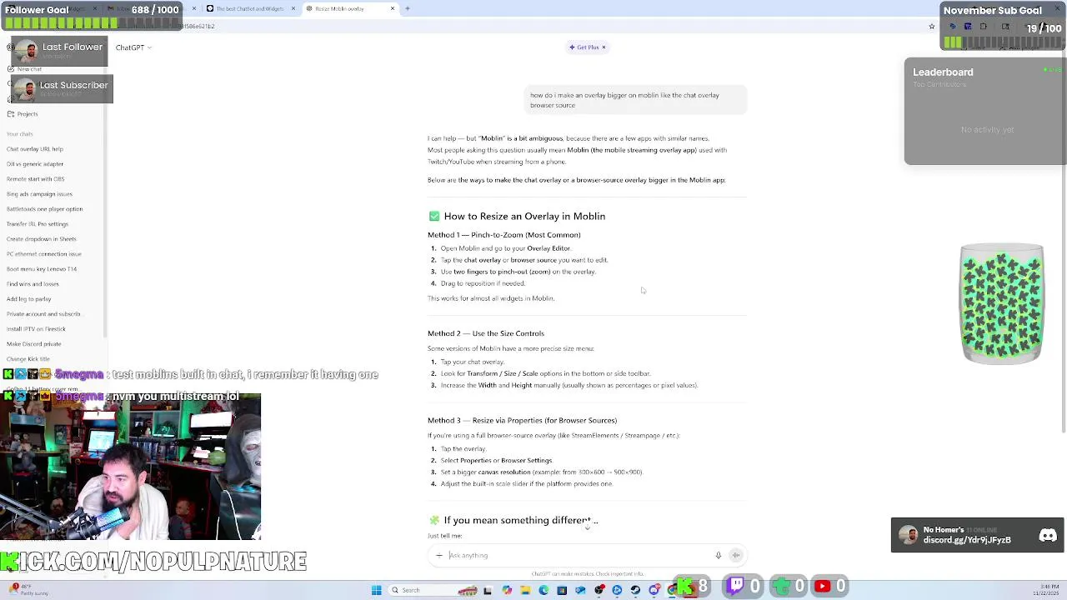Close 'The best Chatbot and Widgets' tab
Screen dimensions: 1067x600
click(293, 8)
